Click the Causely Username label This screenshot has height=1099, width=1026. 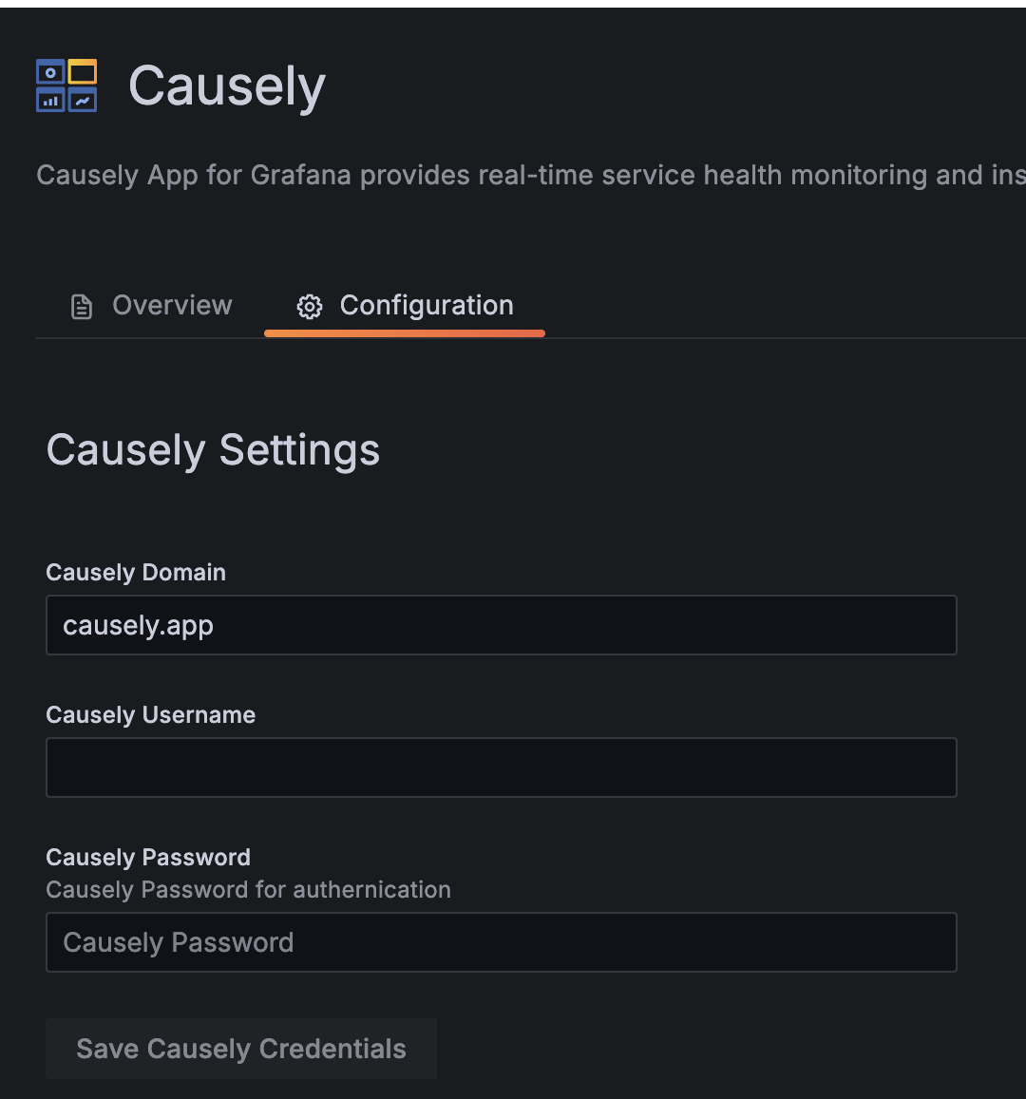coord(150,714)
